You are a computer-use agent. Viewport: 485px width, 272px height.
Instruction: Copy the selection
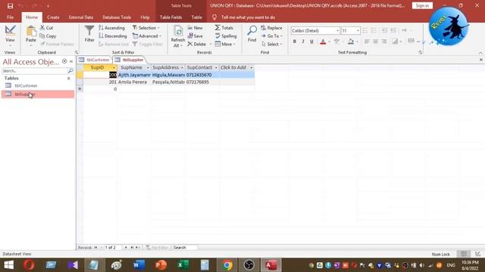pyautogui.click(x=48, y=36)
